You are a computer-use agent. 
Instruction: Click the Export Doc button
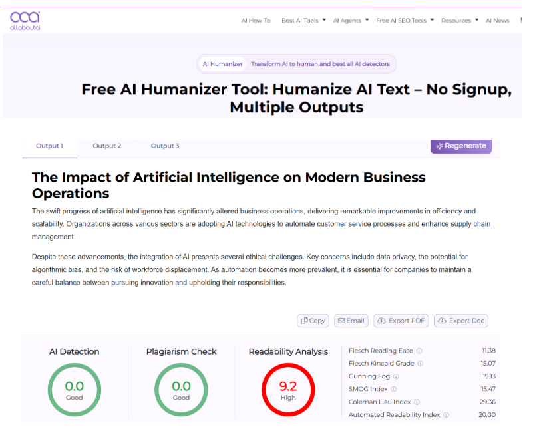pos(460,321)
